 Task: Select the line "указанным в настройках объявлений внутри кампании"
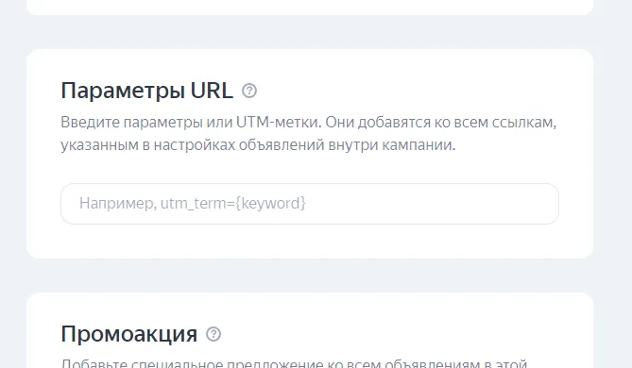click(x=258, y=145)
